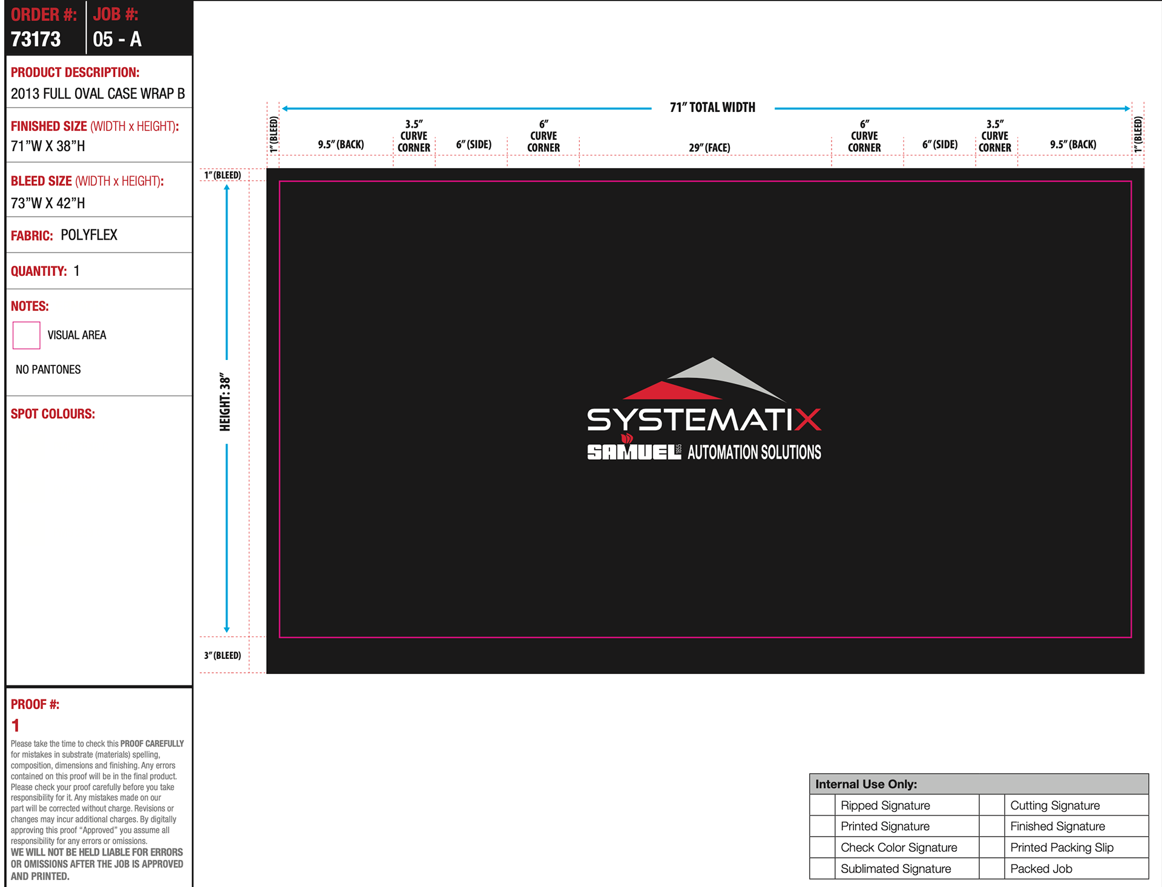
Task: Click the 'AUTOMATION SOLUTIONS' tagline
Action: click(x=754, y=452)
